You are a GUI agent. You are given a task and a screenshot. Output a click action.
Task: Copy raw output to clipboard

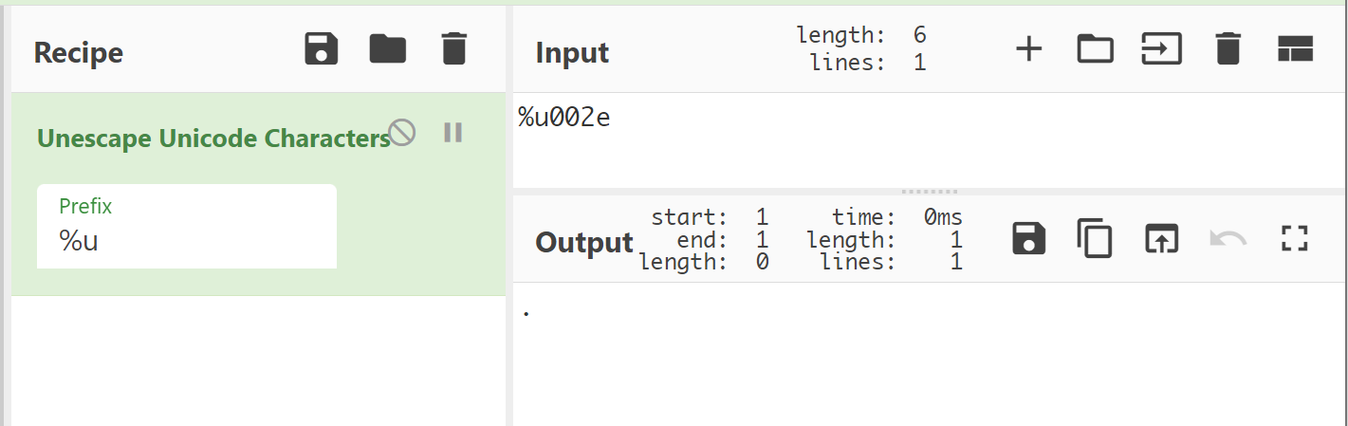tap(1095, 239)
